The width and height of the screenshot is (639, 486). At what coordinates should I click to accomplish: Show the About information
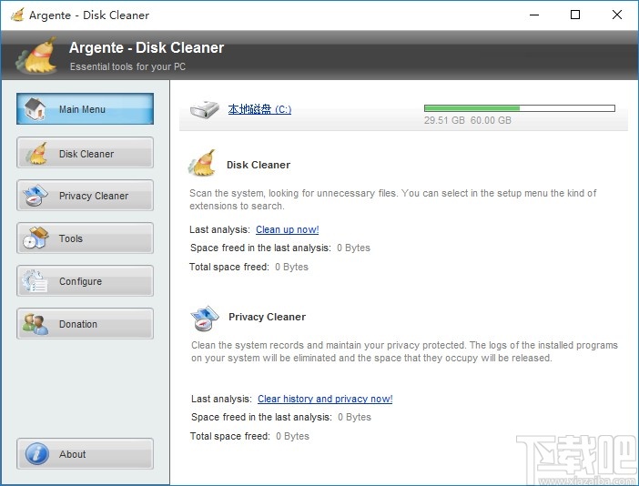85,454
